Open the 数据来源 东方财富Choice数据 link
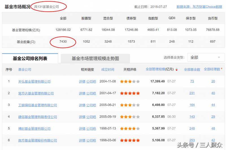This screenshot has height=150, width=226. (x=199, y=7)
